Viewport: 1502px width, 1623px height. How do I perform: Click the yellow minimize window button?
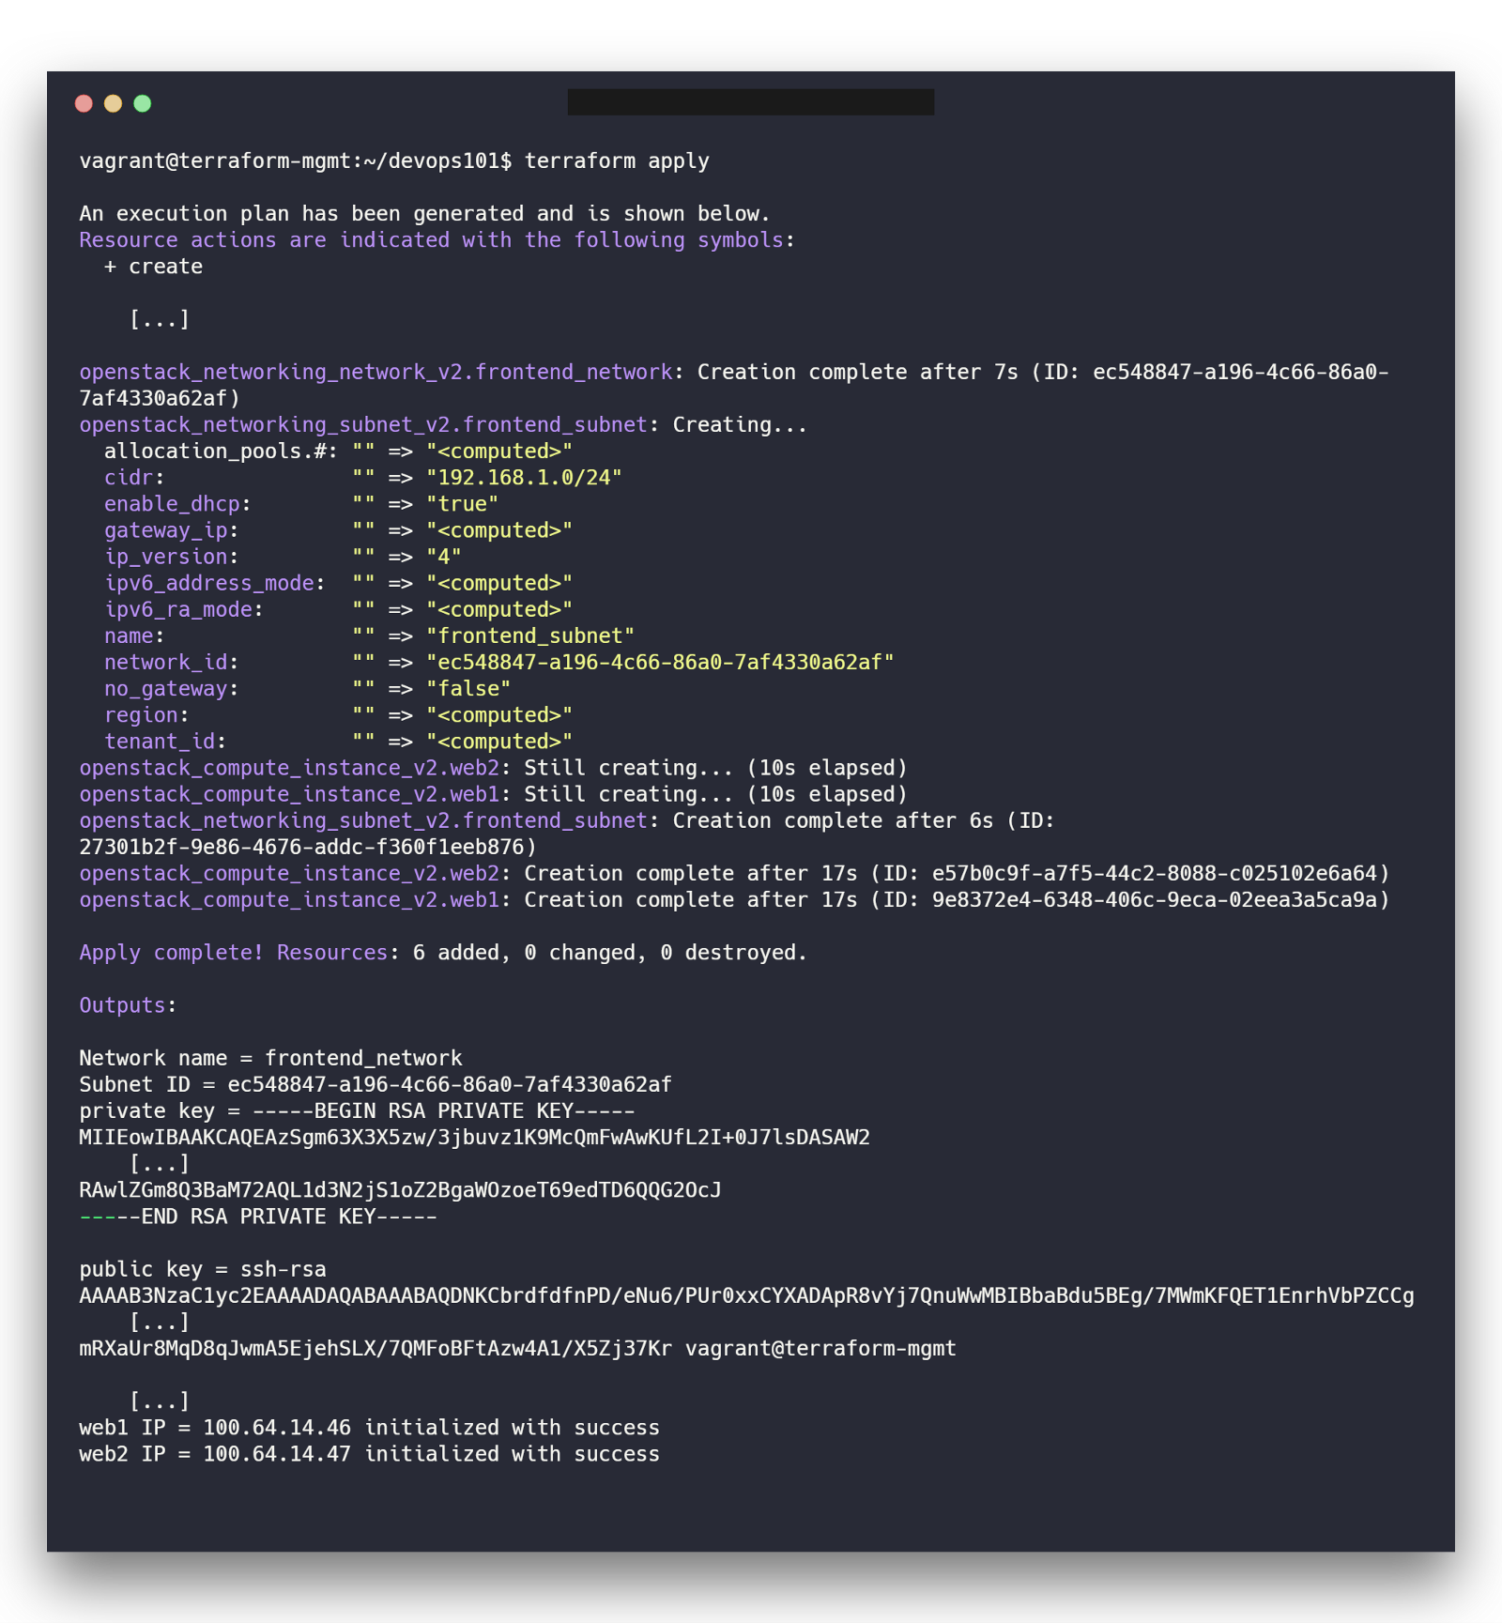point(113,103)
